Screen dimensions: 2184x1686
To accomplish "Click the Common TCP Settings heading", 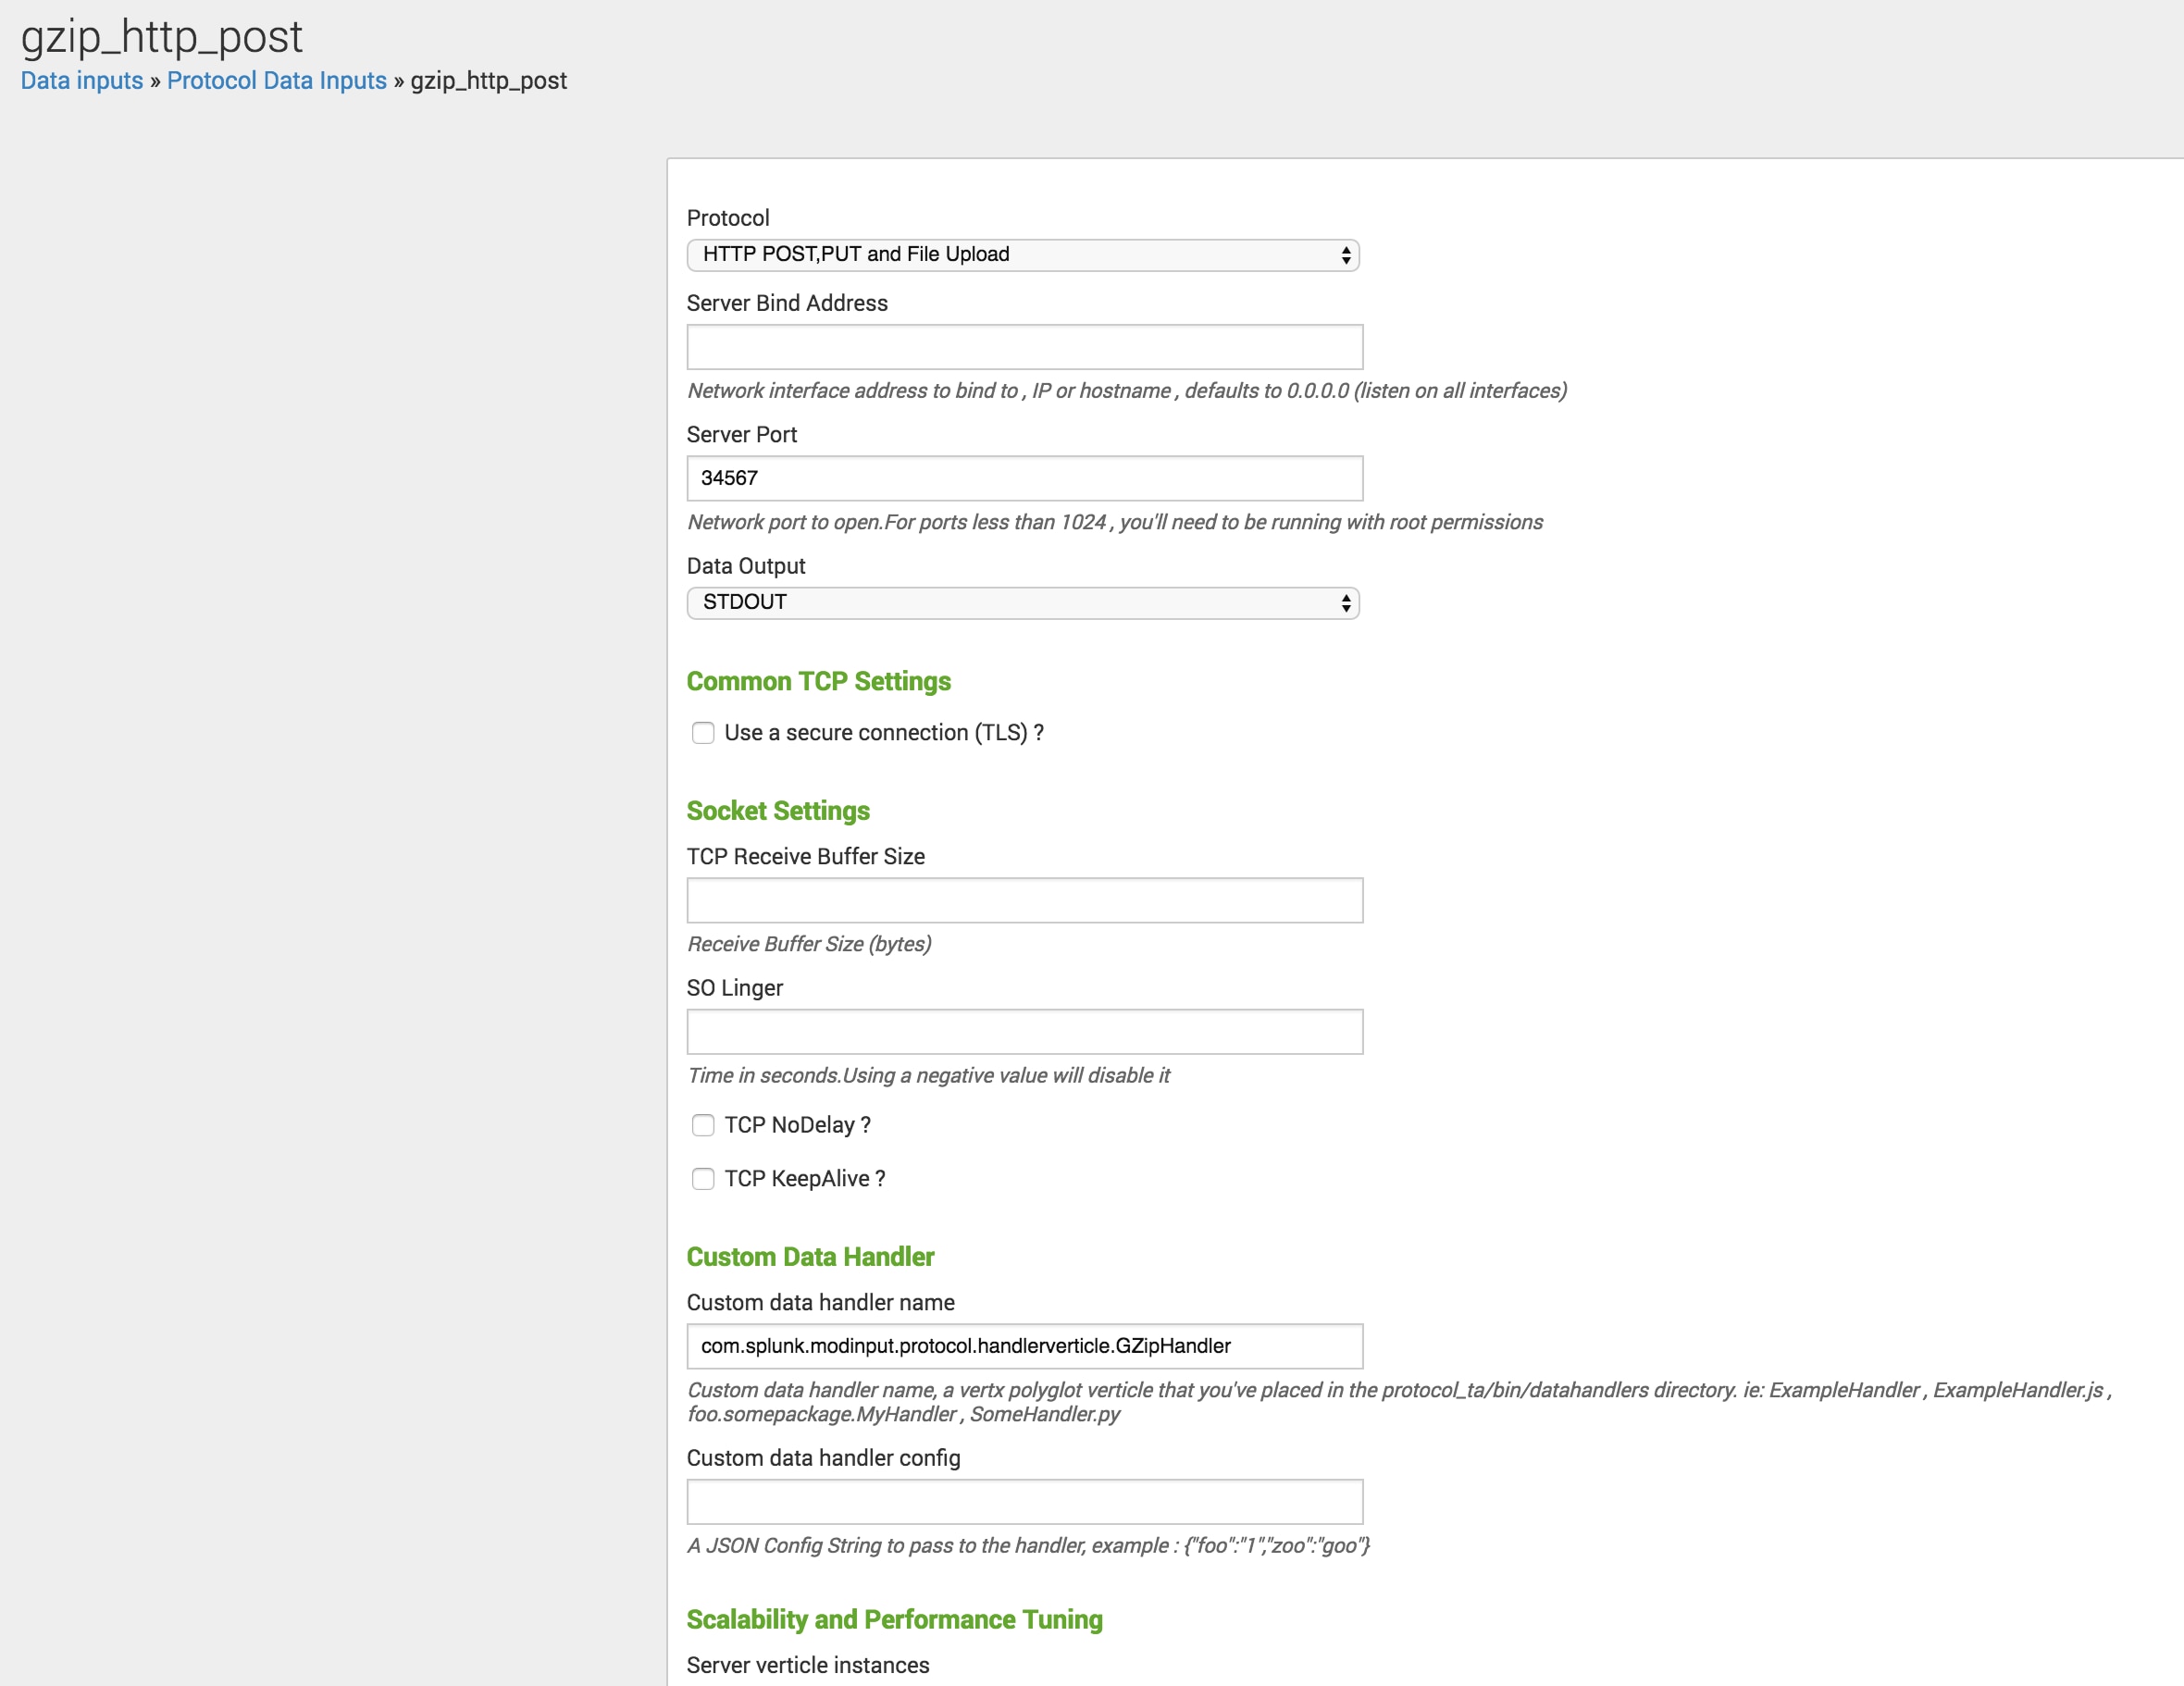I will click(x=818, y=681).
